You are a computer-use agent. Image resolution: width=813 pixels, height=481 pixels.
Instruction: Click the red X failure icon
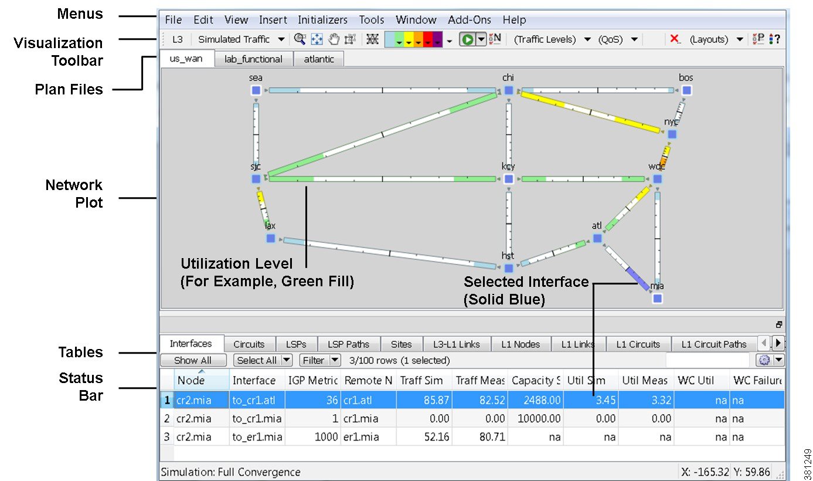(673, 39)
